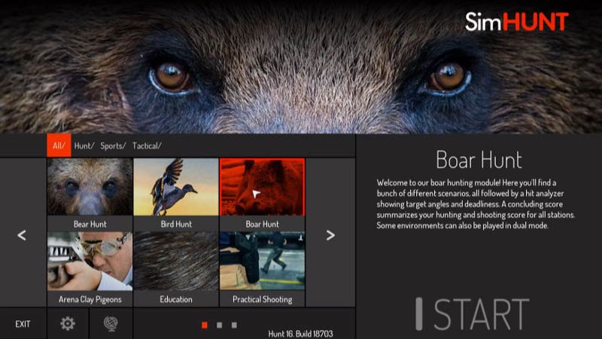
Task: Jump to second page indicator dot
Action: pos(219,325)
